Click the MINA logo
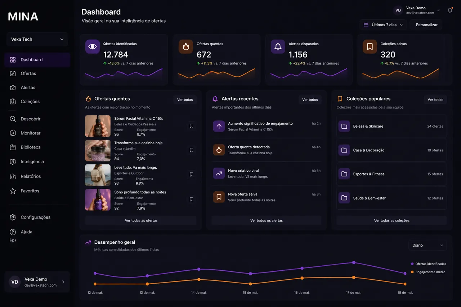 tap(23, 17)
